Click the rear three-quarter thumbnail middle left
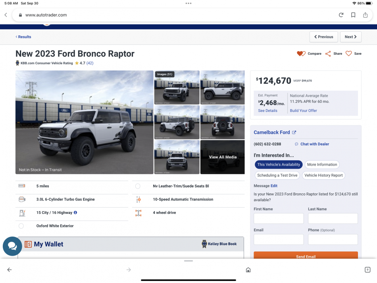Image resolution: width=377 pixels, height=283 pixels. click(177, 122)
